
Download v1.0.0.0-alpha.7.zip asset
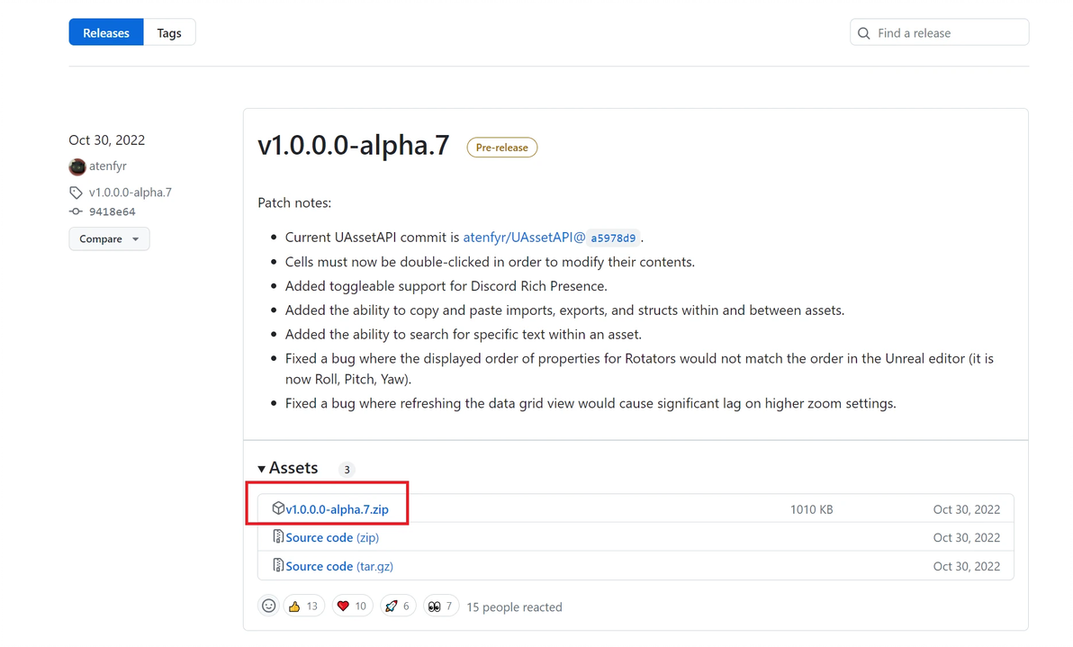click(338, 509)
